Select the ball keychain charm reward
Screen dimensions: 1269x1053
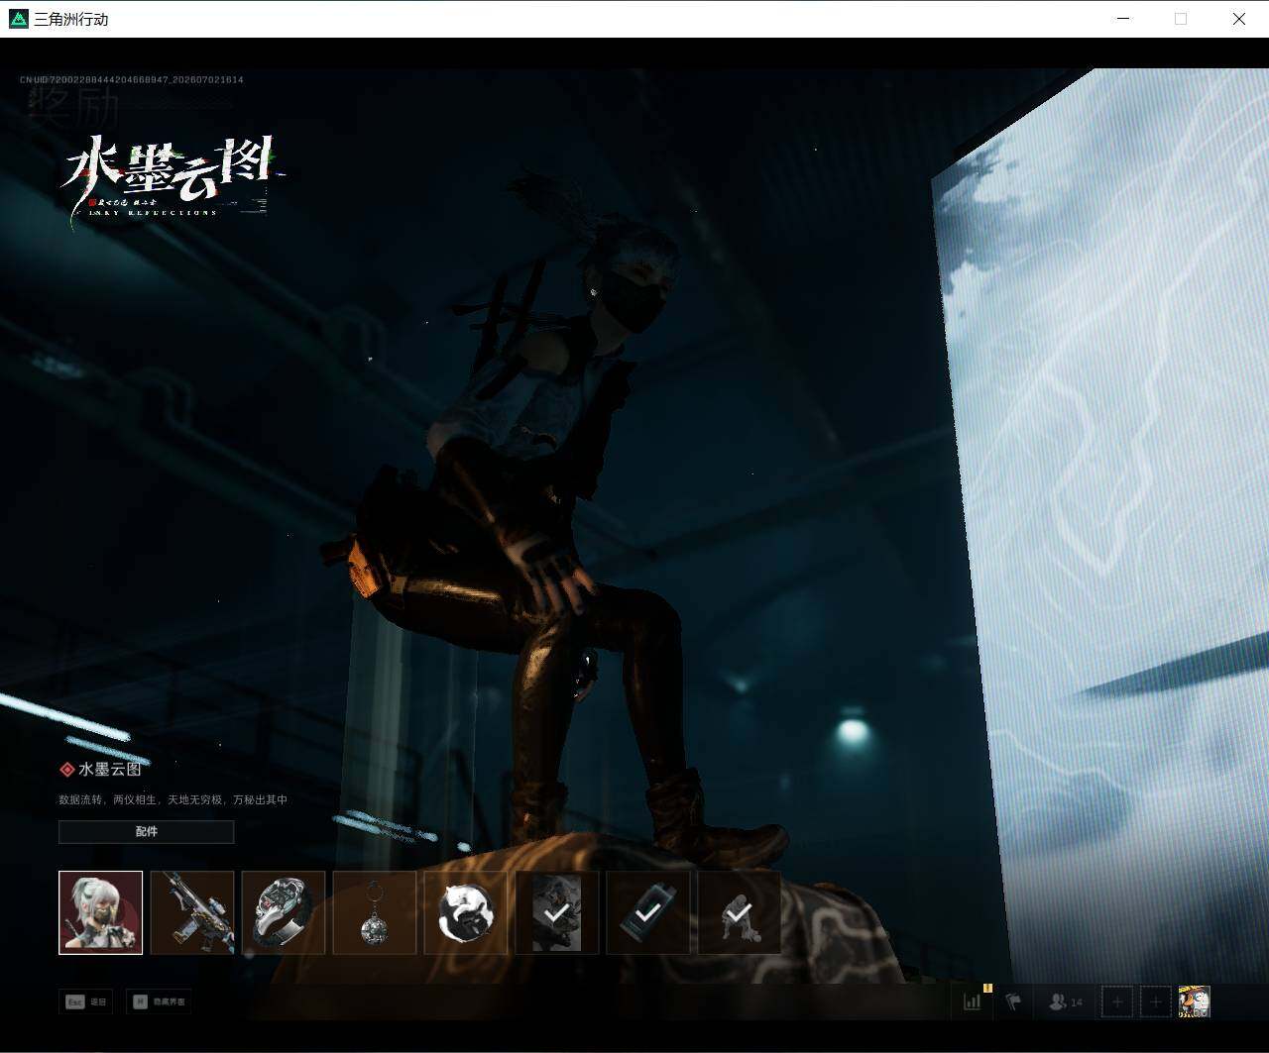coord(375,912)
